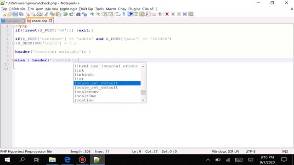Click the Close All documents icon
294x165 pixels.
coord(33,14)
